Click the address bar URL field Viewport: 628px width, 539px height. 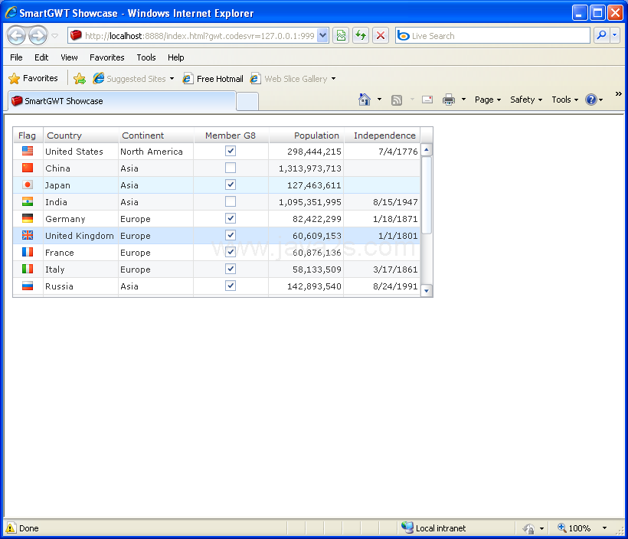click(x=199, y=36)
